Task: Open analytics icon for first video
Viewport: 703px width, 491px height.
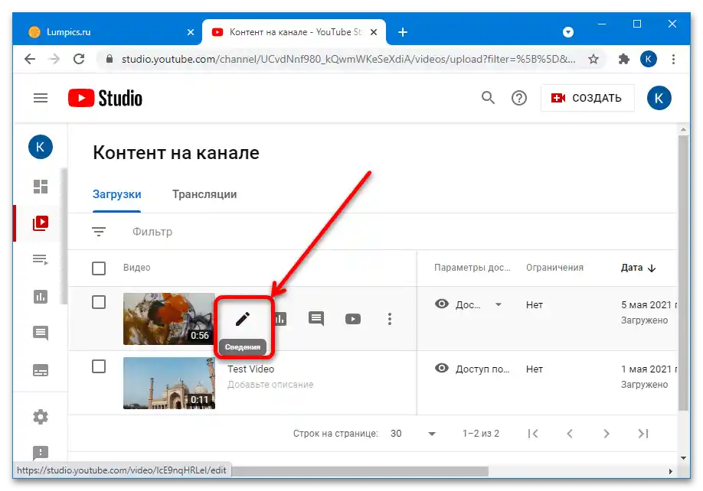Action: click(x=280, y=319)
